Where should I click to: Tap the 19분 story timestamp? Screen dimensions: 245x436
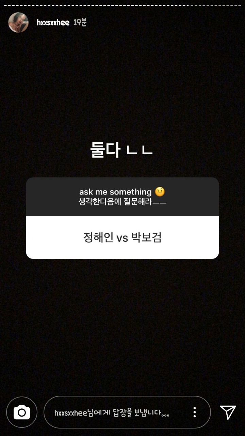(x=80, y=22)
